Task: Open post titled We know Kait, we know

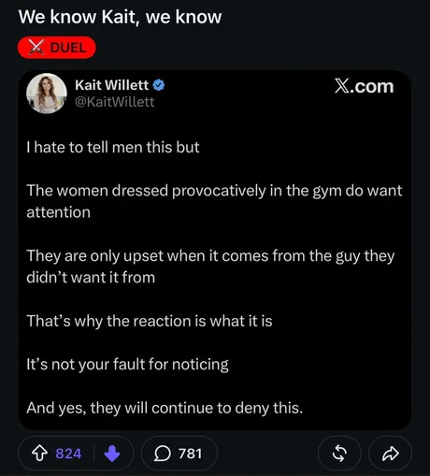Action: click(x=120, y=17)
